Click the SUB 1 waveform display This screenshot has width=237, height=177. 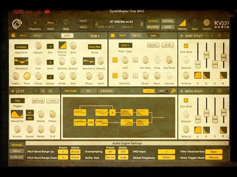pos(89,61)
